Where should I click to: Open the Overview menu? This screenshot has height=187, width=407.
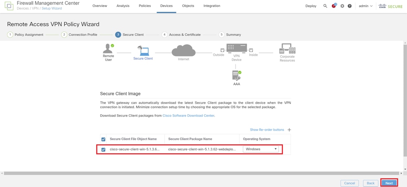(x=100, y=6)
